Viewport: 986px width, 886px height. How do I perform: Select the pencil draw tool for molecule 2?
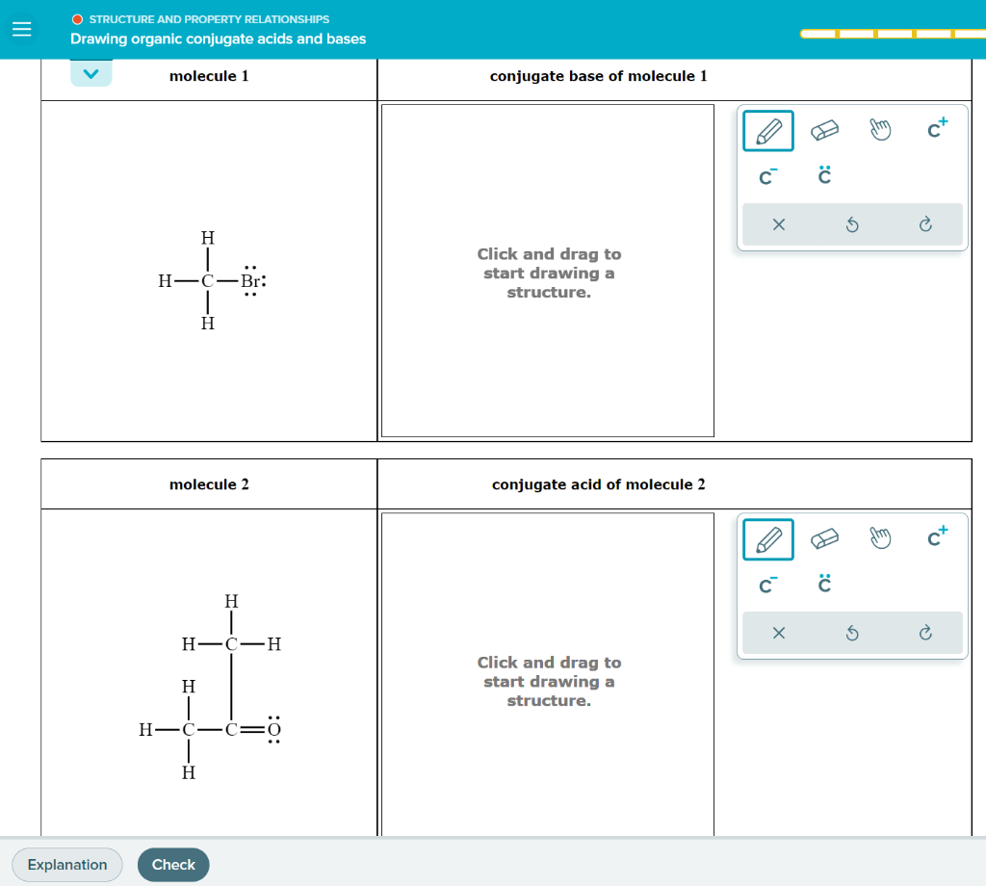767,539
